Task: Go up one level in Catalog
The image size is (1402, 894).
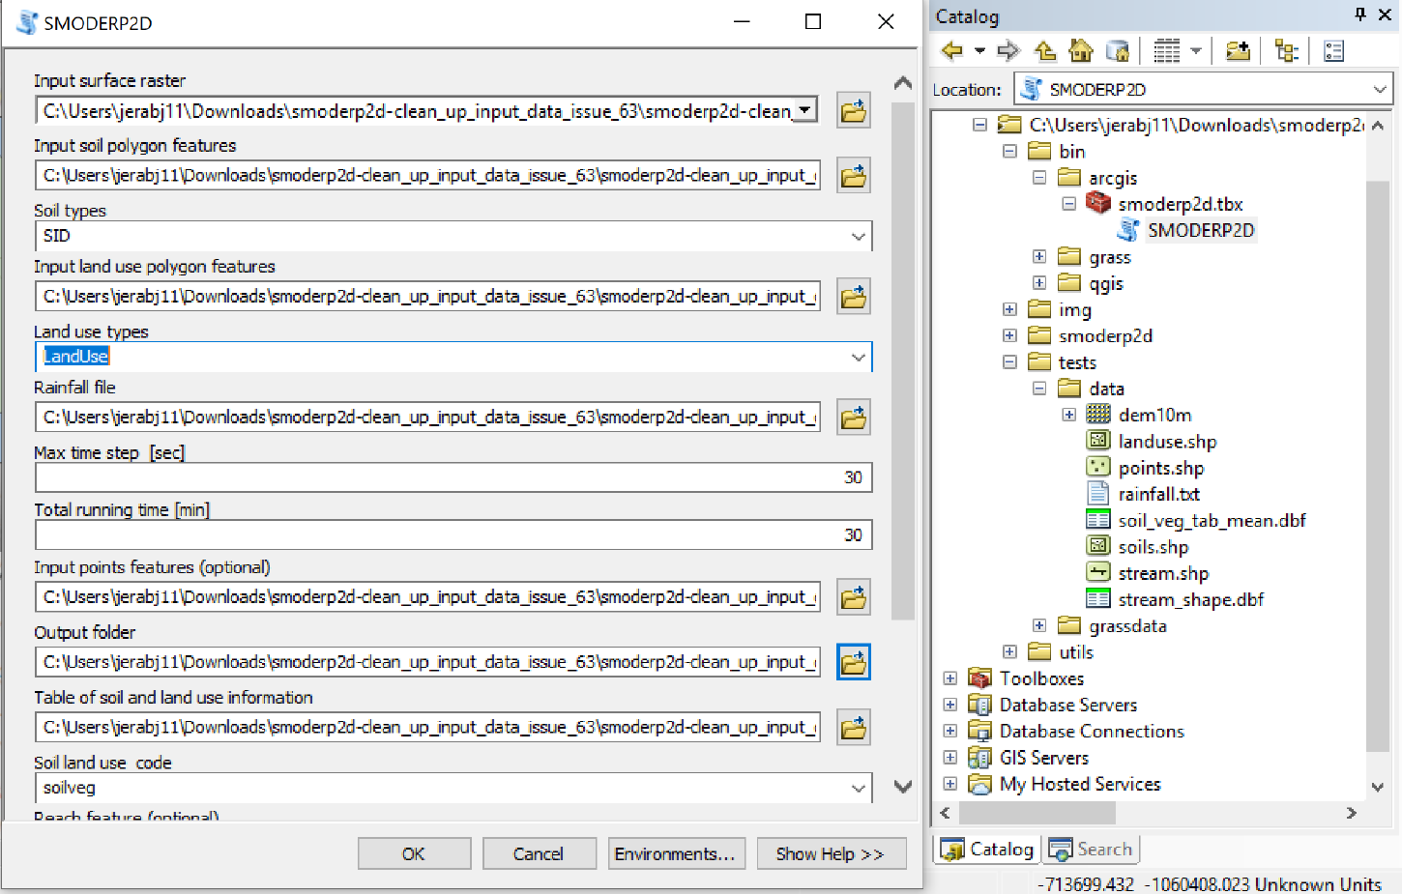Action: [1045, 51]
